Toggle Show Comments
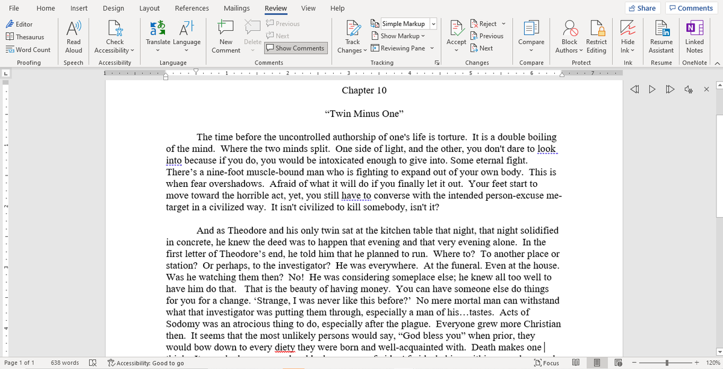The image size is (723, 369). [x=295, y=48]
